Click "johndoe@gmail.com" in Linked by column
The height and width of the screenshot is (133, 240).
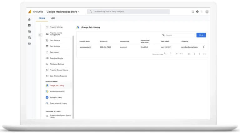189,47
